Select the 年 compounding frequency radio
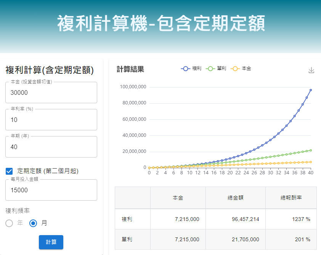This screenshot has width=321, height=255. [x=10, y=223]
